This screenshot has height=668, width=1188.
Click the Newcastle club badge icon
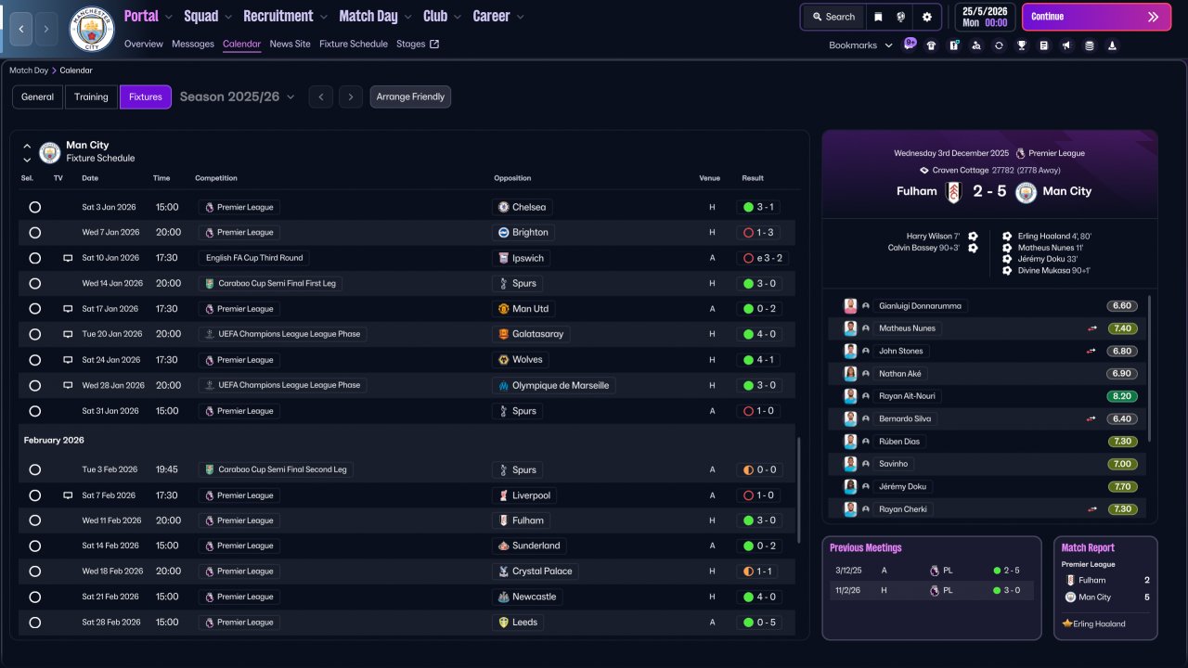pyautogui.click(x=503, y=597)
